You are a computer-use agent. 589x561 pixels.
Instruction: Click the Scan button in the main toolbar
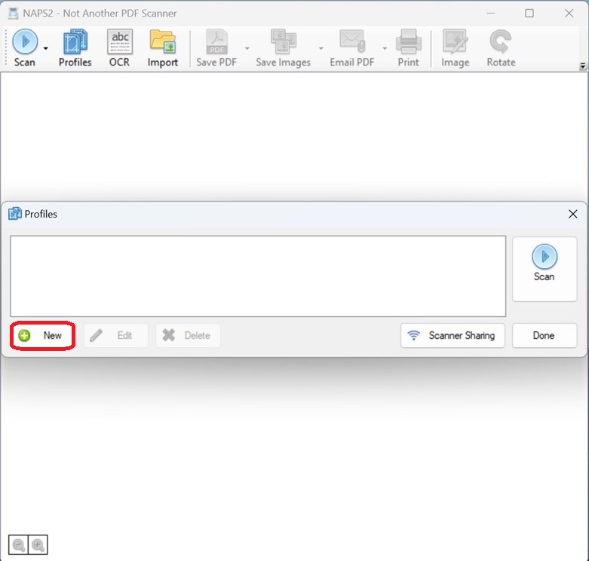pyautogui.click(x=25, y=48)
